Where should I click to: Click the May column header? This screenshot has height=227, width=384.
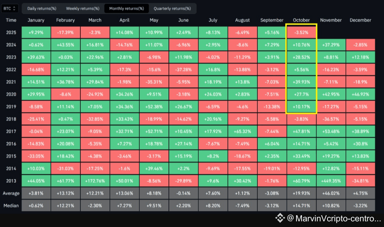point(154,20)
